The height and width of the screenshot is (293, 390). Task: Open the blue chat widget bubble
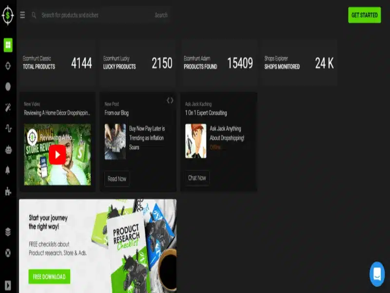click(x=377, y=274)
